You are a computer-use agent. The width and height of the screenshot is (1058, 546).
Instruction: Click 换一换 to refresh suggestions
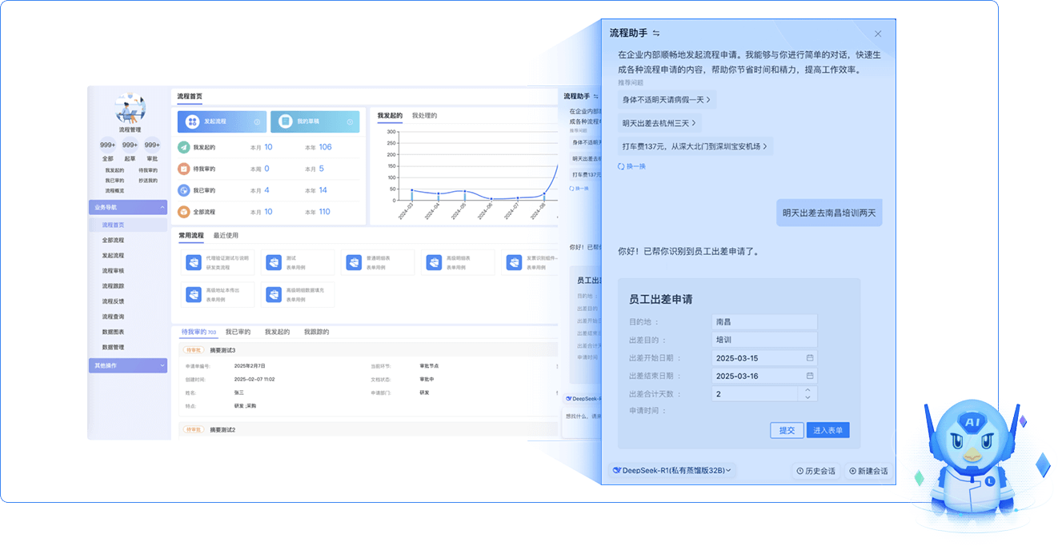[631, 166]
